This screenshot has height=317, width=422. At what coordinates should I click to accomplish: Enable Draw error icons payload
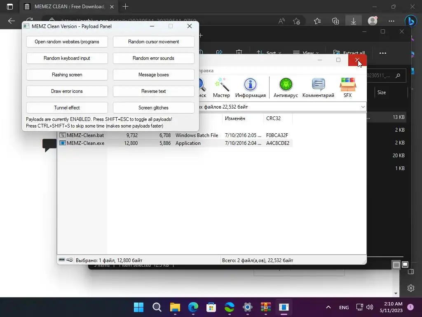pyautogui.click(x=67, y=91)
